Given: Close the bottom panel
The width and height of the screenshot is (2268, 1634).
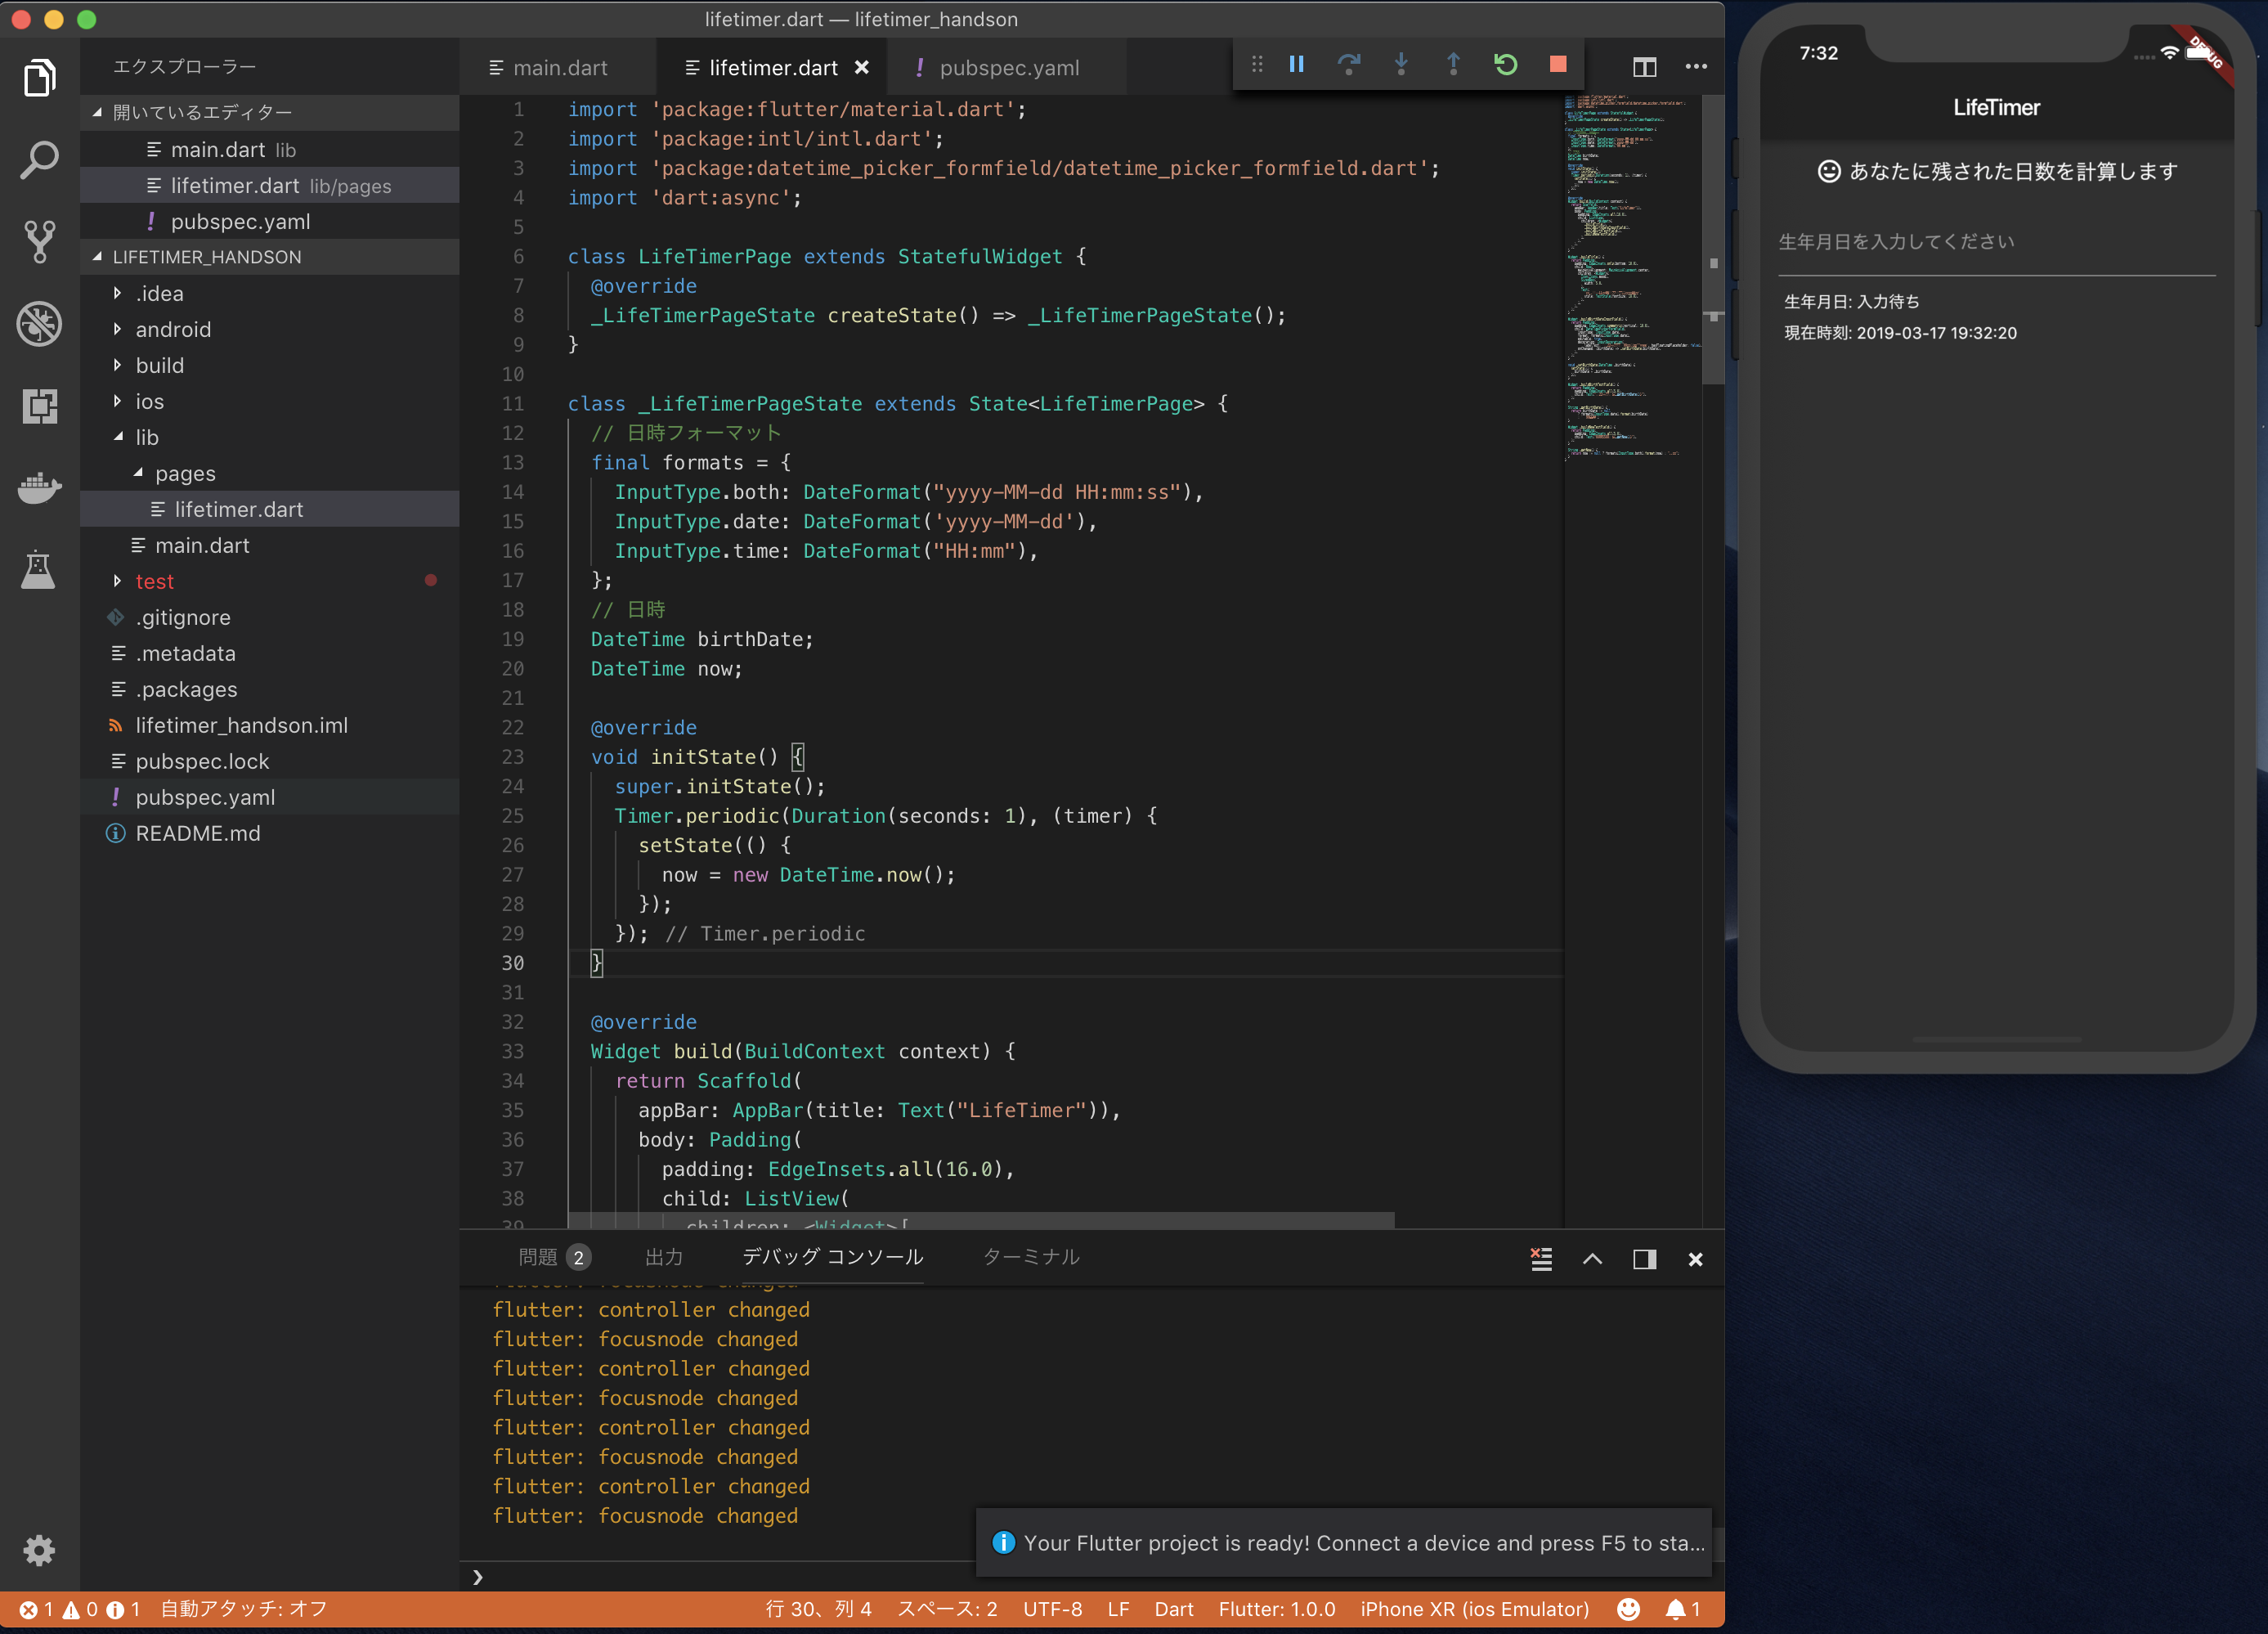Looking at the screenshot, I should pyautogui.click(x=1695, y=1259).
